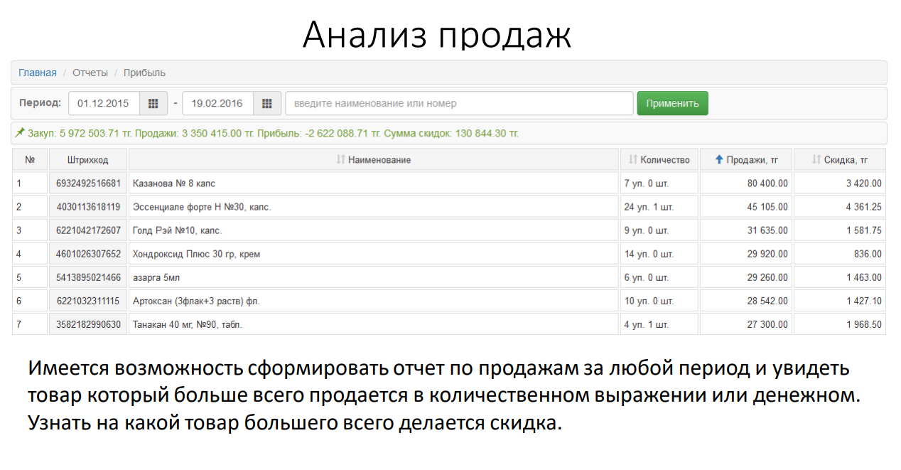Click the Танакан 40 мг product name
Screen dimensions: 901x470
[x=188, y=324]
